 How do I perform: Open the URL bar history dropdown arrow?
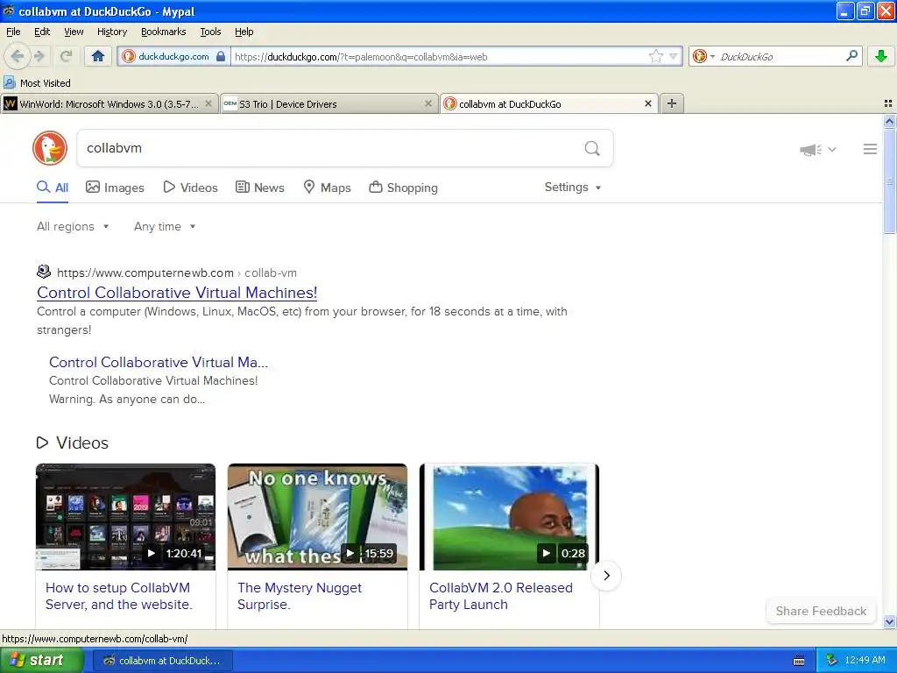tap(674, 56)
